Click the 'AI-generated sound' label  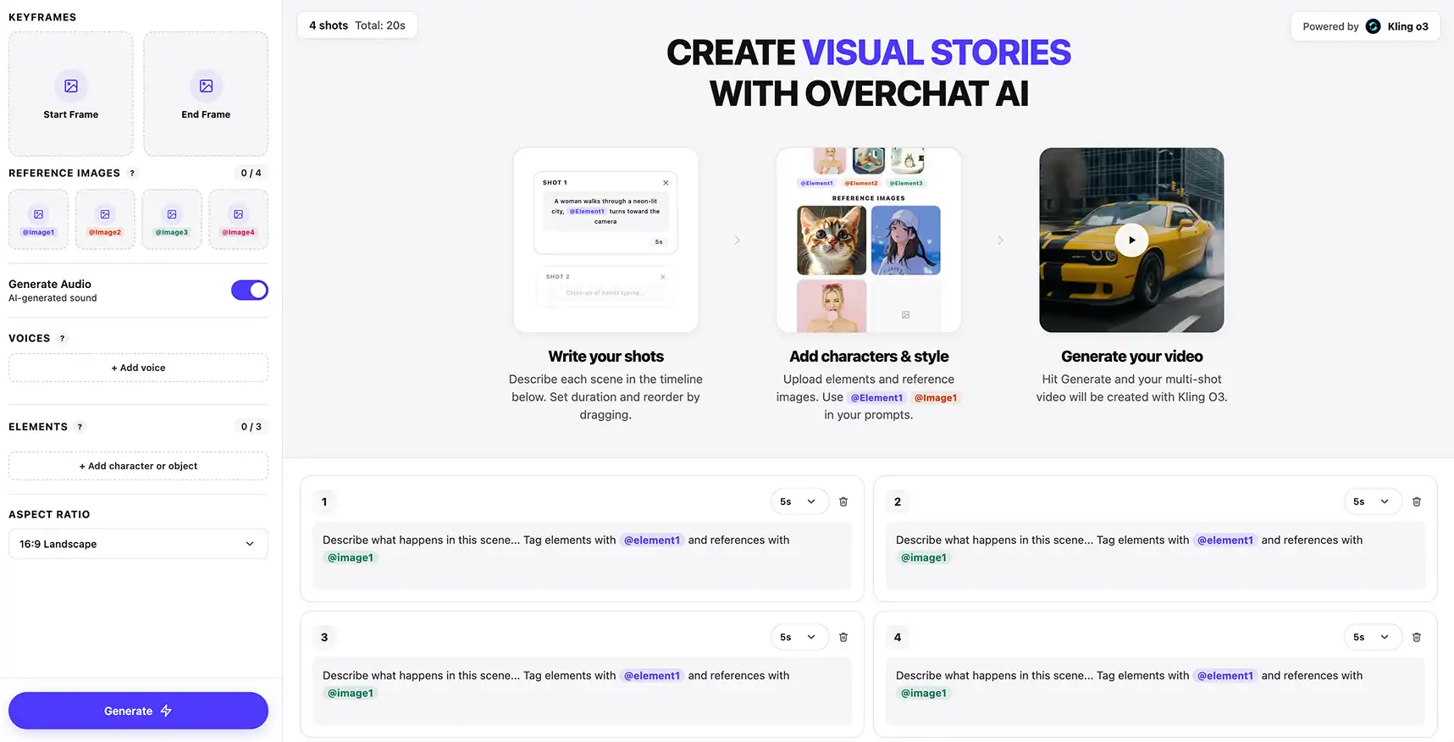pyautogui.click(x=53, y=298)
